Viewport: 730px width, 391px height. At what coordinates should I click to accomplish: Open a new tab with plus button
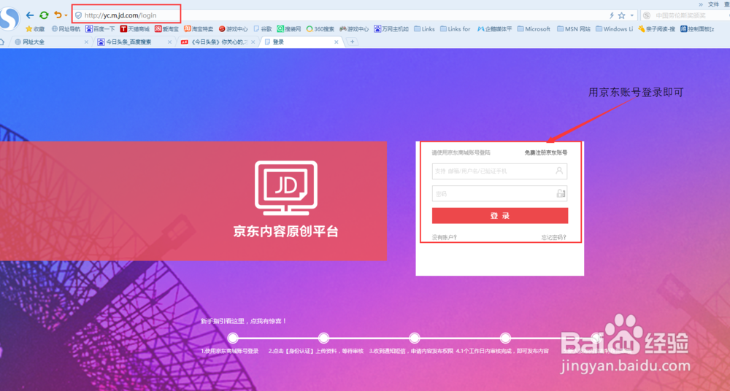tap(353, 42)
